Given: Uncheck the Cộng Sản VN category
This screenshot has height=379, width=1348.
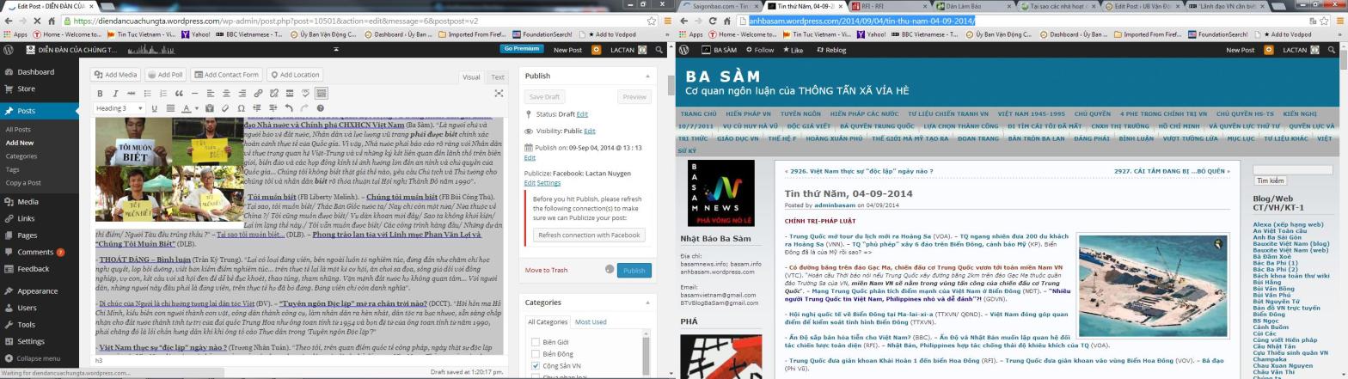Looking at the screenshot, I should pyautogui.click(x=536, y=366).
